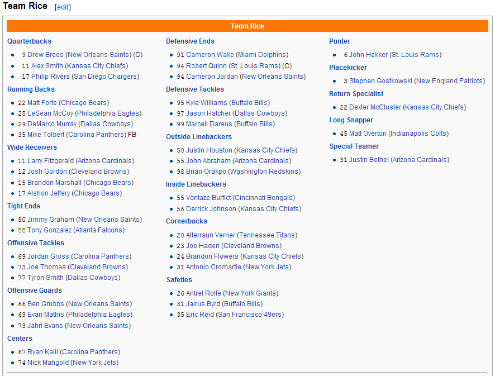The width and height of the screenshot is (495, 376).
Task: Open Kyle Williams player link
Action: pos(207,103)
